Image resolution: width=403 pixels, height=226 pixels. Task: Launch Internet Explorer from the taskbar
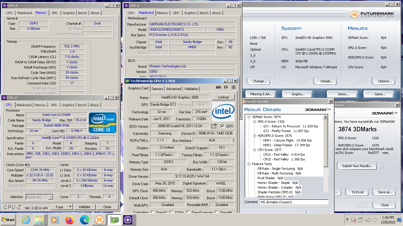26,220
